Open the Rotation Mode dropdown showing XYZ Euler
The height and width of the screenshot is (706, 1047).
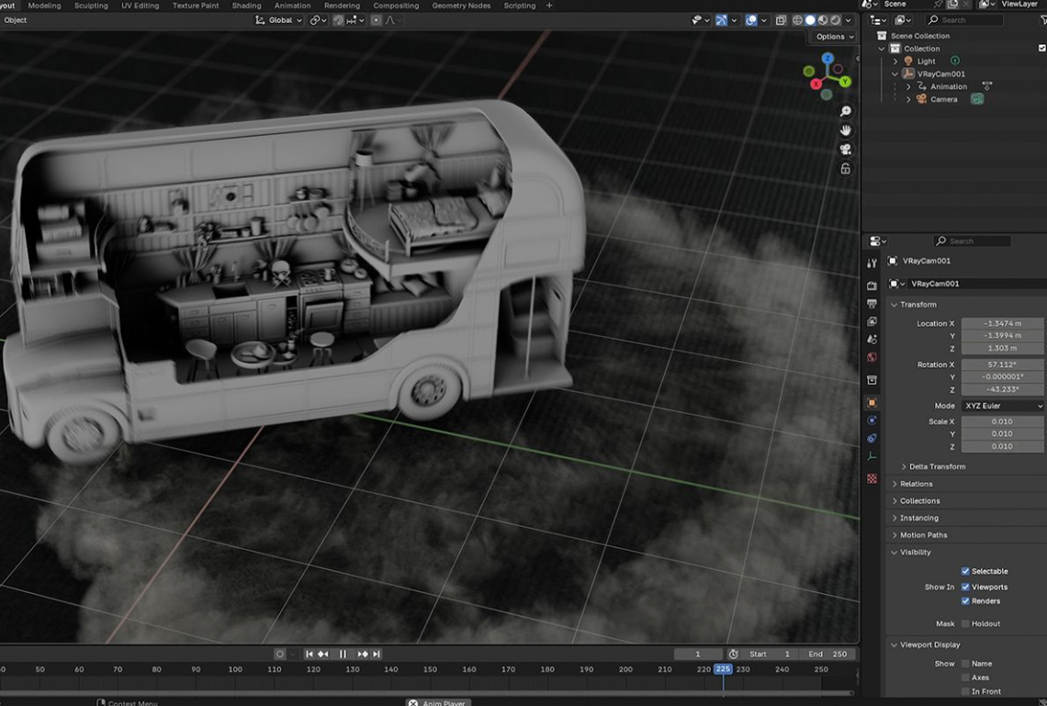1001,405
